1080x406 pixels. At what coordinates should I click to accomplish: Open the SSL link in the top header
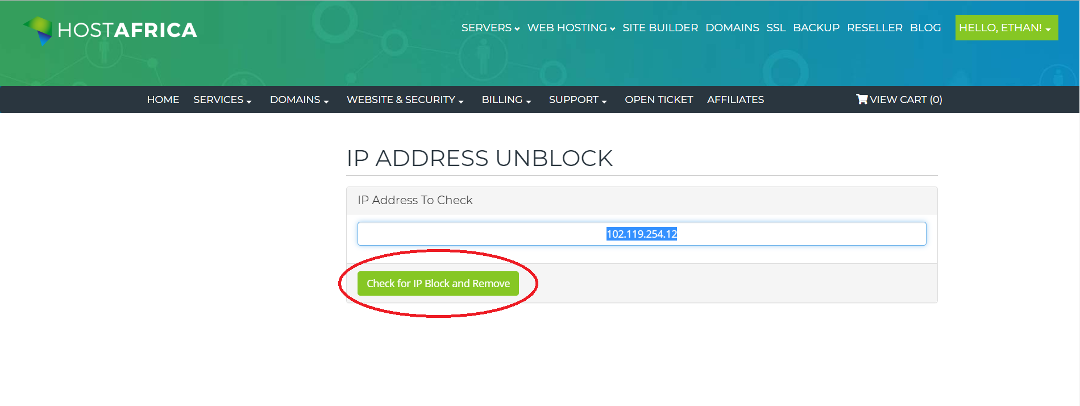(776, 28)
